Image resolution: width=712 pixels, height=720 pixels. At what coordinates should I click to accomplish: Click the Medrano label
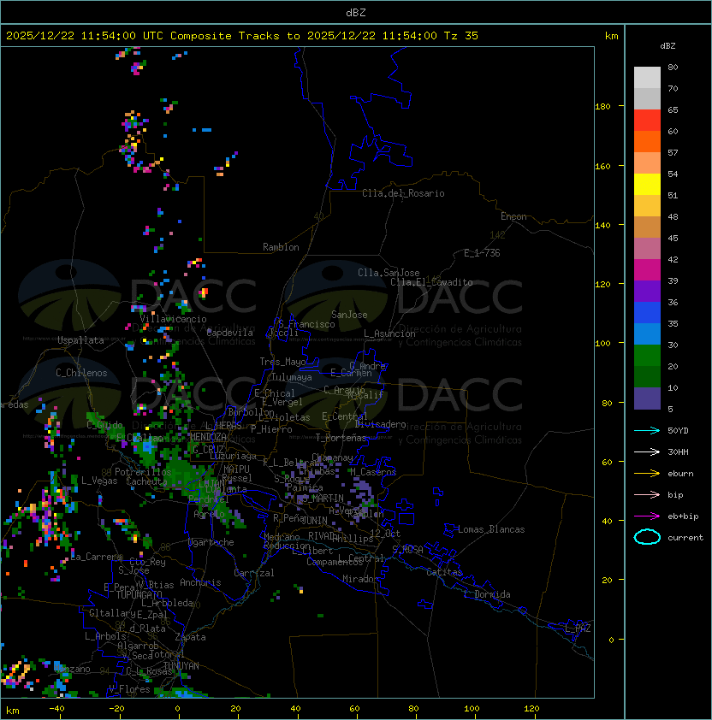click(x=282, y=537)
